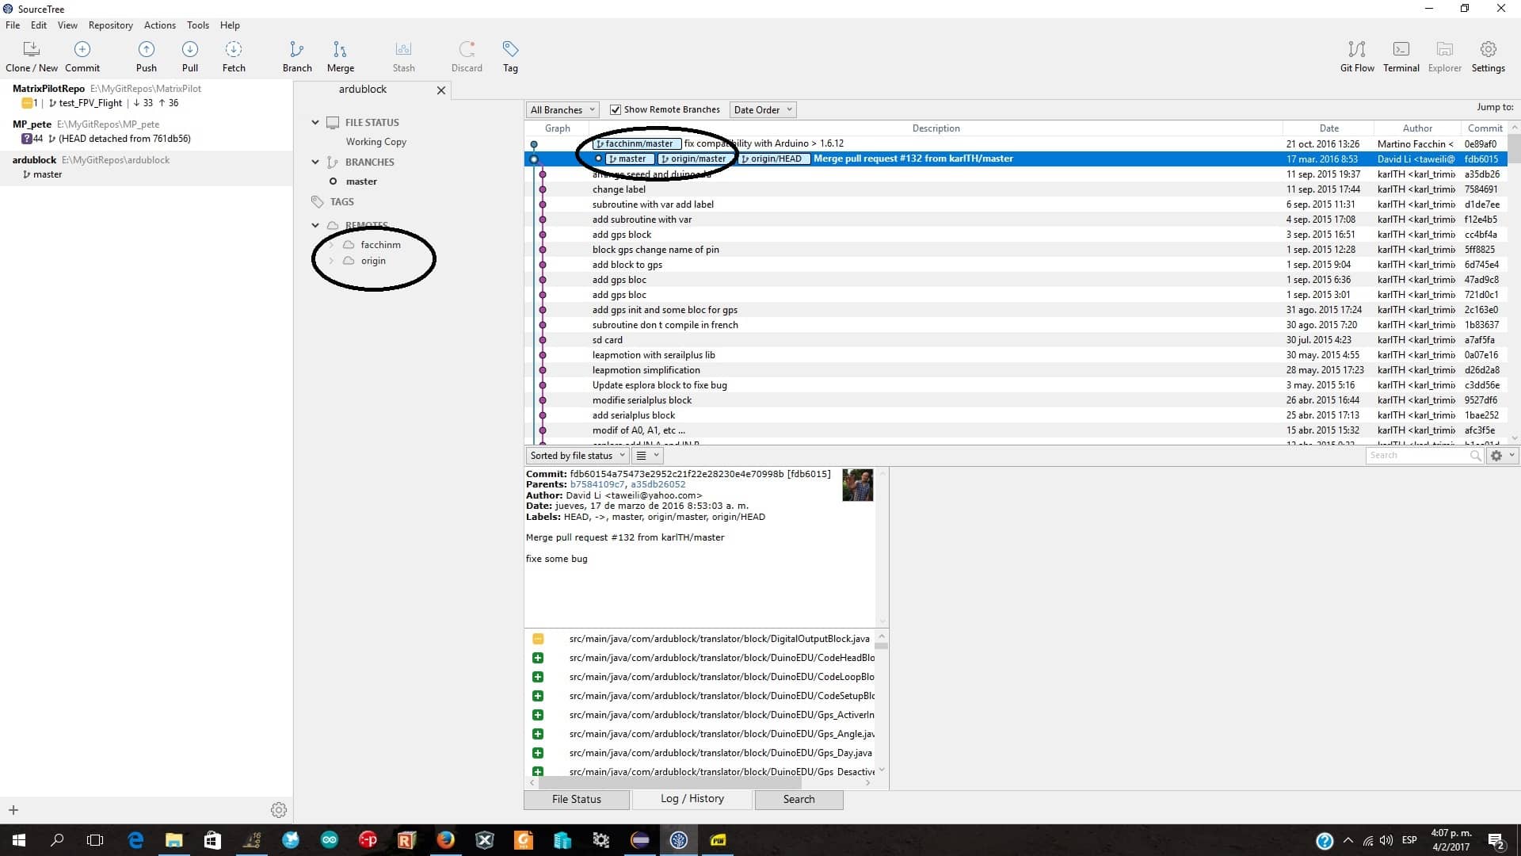Open the Date Order dropdown
The image size is (1521, 856).
pos(763,110)
